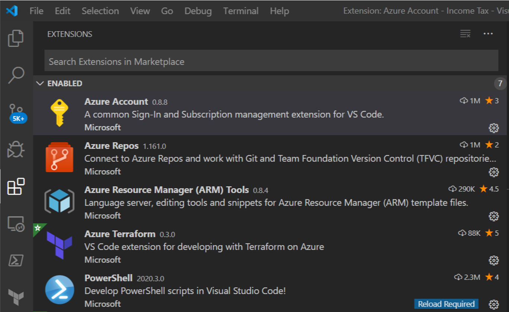This screenshot has width=509, height=312.
Task: Open the Views and More Actions menu
Action: [x=488, y=34]
